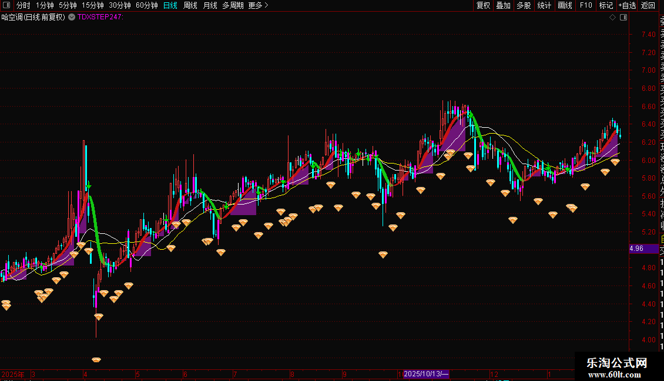Select the 月线 monthly tab
Image resolution: width=664 pixels, height=381 pixels.
tap(210, 5)
